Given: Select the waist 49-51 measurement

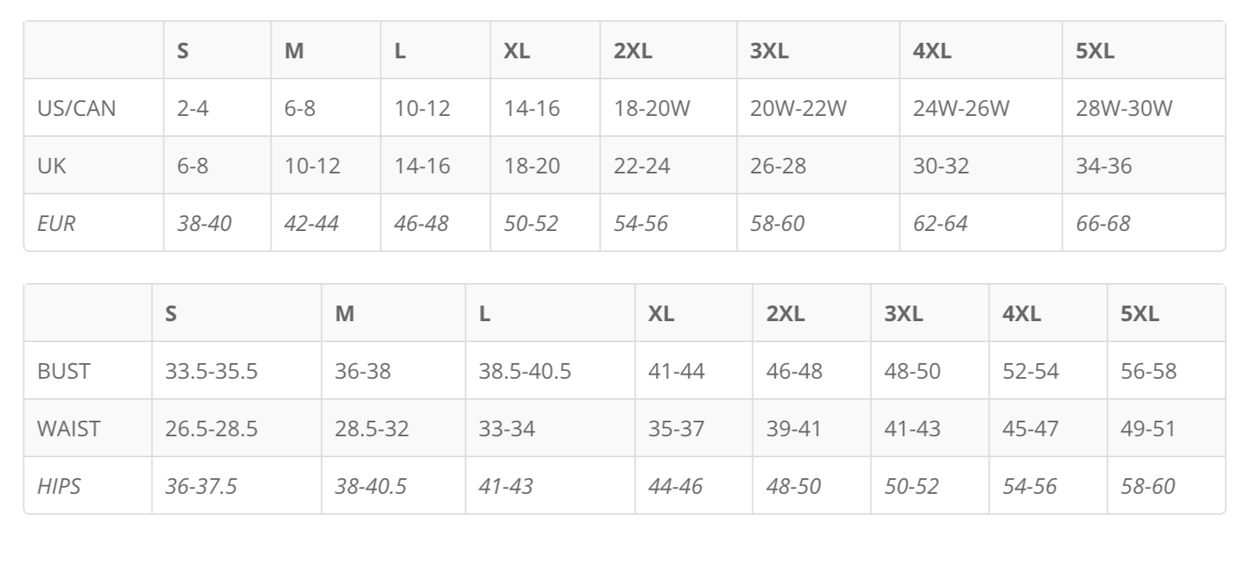Looking at the screenshot, I should [x=1148, y=428].
